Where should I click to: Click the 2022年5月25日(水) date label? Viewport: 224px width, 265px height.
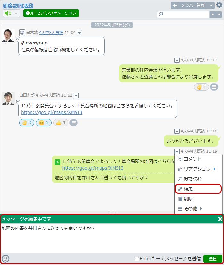pos(112,25)
